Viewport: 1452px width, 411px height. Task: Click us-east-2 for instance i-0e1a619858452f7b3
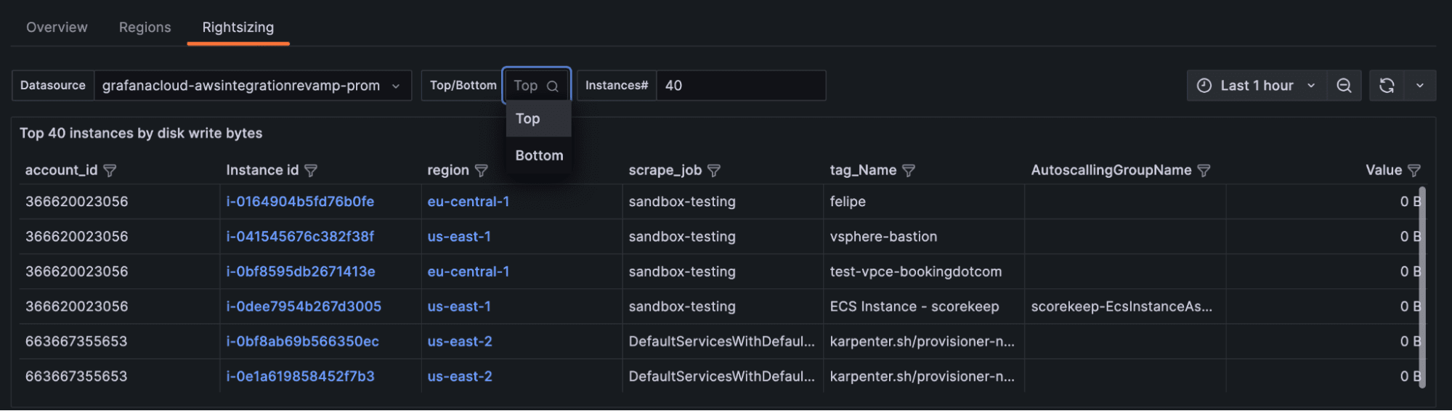(x=460, y=376)
